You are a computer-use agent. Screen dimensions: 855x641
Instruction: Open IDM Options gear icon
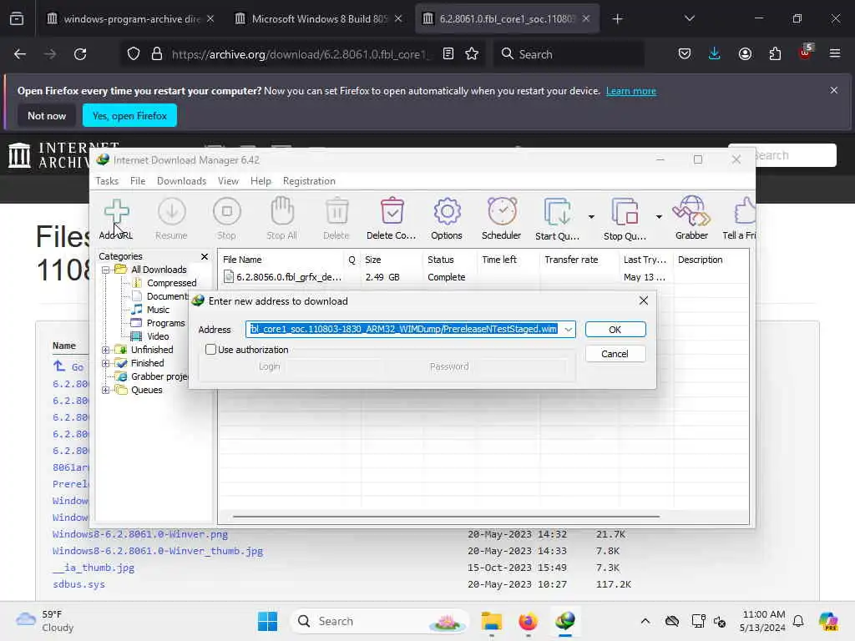coord(447,219)
